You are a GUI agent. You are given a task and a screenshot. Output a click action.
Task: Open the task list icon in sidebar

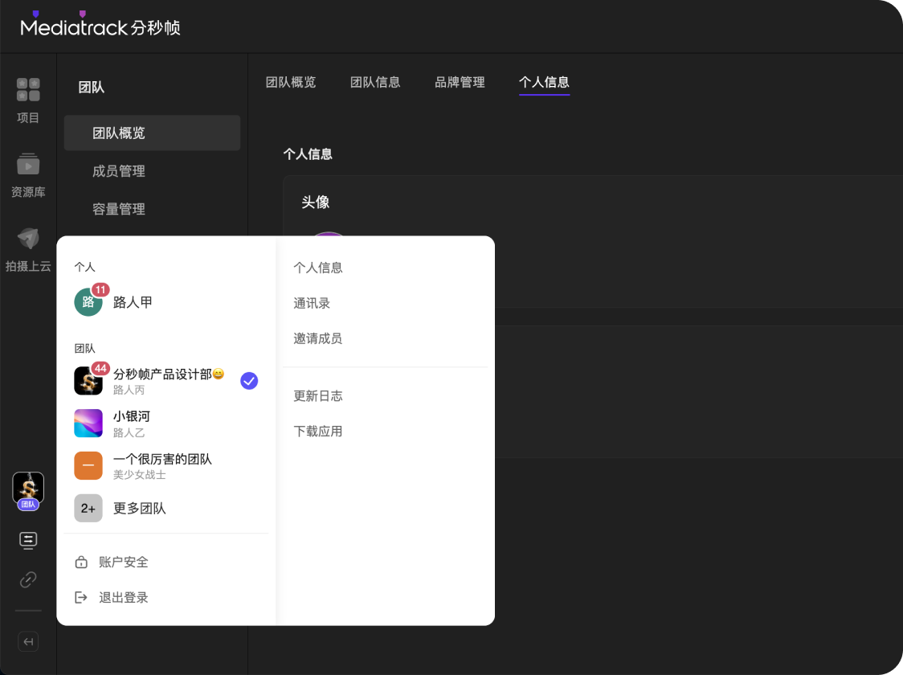tap(28, 540)
